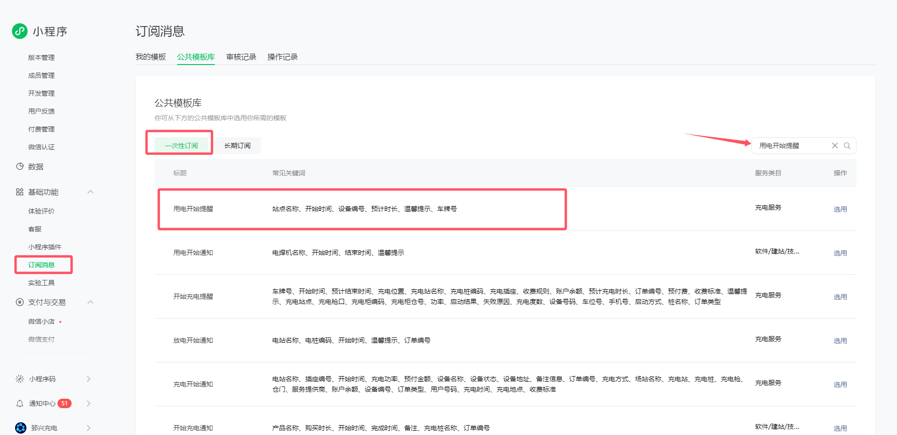Click the 郅兴充电 account avatar
The width and height of the screenshot is (897, 435).
tap(21, 428)
